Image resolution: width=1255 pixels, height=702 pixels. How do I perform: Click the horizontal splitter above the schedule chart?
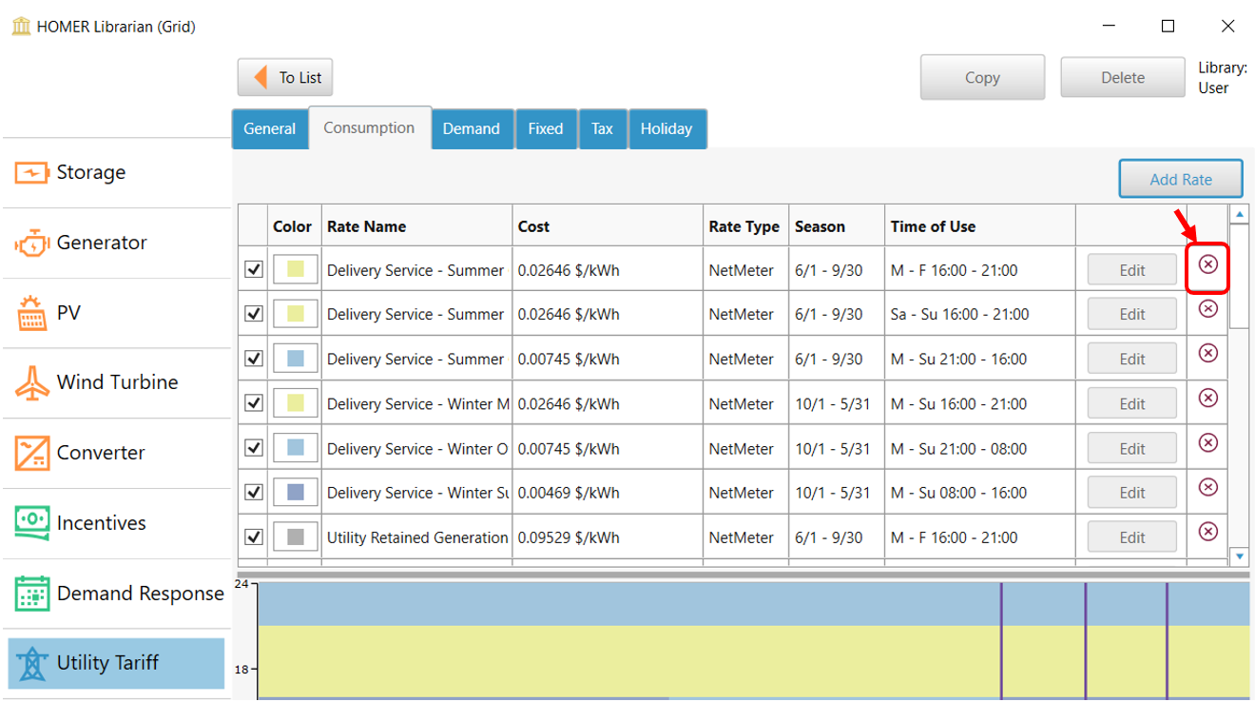click(743, 575)
